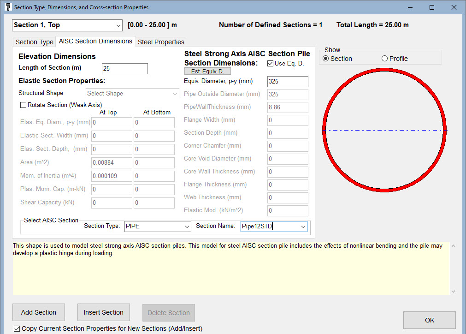466x334 pixels.
Task: Click the scroll-up arrow of description box
Action: [x=453, y=246]
